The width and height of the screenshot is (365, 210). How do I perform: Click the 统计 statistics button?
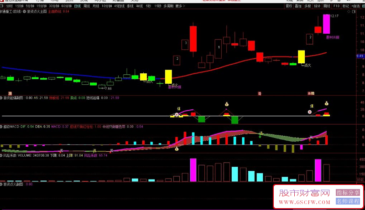point(317,6)
